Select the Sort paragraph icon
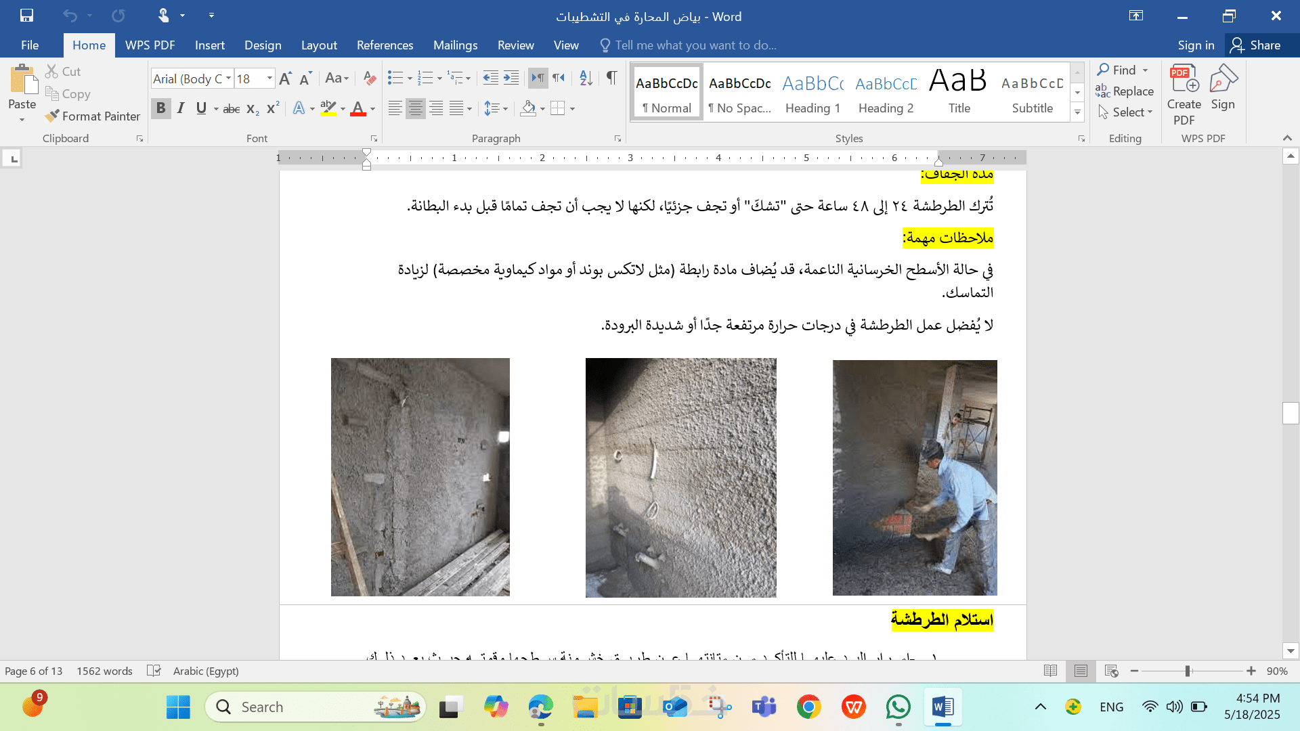The width and height of the screenshot is (1300, 731). tap(586, 79)
